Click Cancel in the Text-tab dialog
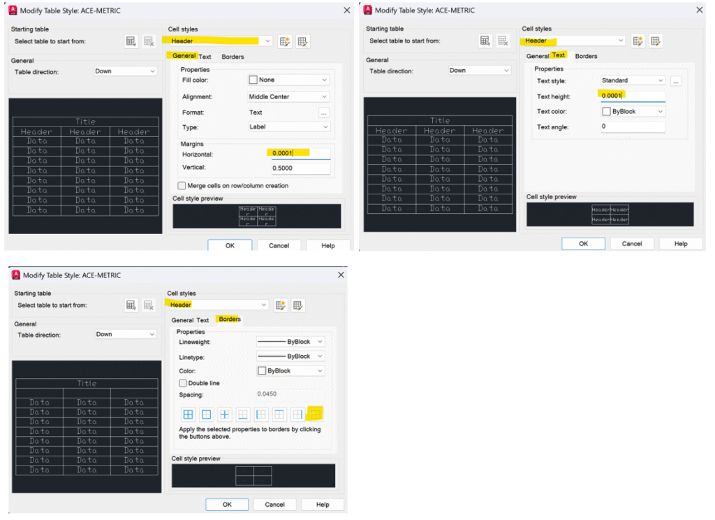Screen dimensions: 715x520 tap(632, 244)
